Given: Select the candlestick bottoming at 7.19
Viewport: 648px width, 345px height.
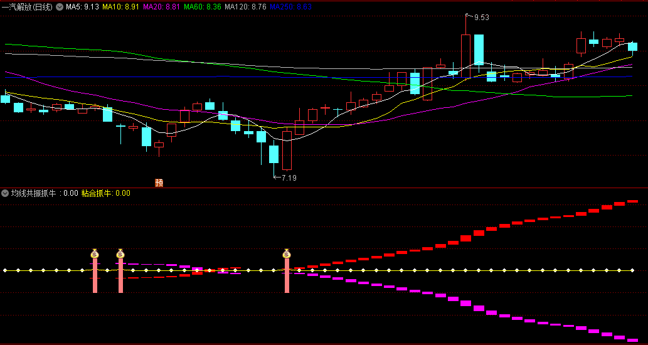Looking at the screenshot, I should pyautogui.click(x=274, y=153).
